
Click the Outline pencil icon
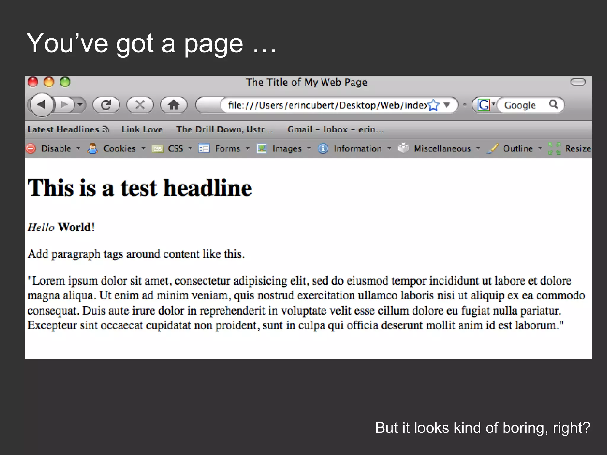tap(492, 149)
